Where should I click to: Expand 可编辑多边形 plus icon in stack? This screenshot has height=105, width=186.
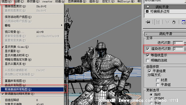(147, 11)
